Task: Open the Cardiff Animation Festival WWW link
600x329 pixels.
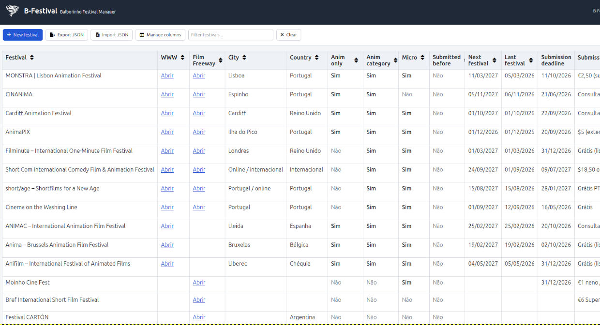Action: click(167, 113)
